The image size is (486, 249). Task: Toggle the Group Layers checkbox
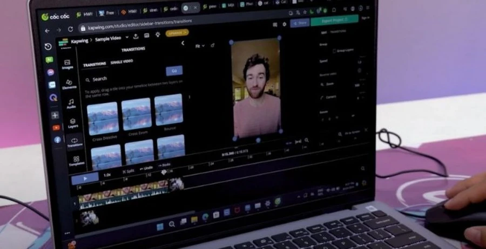click(334, 51)
